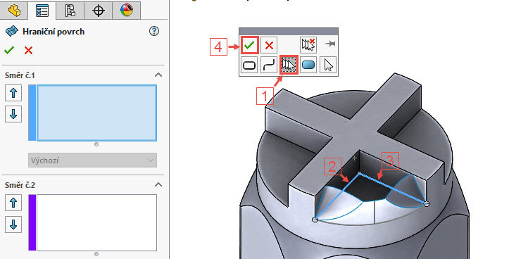Screen dimensions: 528x259
Task: Open the ConfigurationManager tab
Action: 70,10
